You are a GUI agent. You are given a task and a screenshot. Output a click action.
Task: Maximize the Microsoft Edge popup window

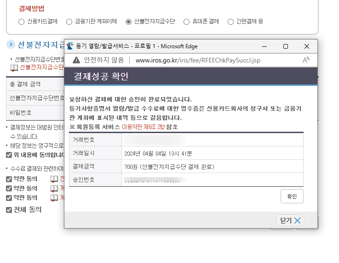[x=286, y=46]
